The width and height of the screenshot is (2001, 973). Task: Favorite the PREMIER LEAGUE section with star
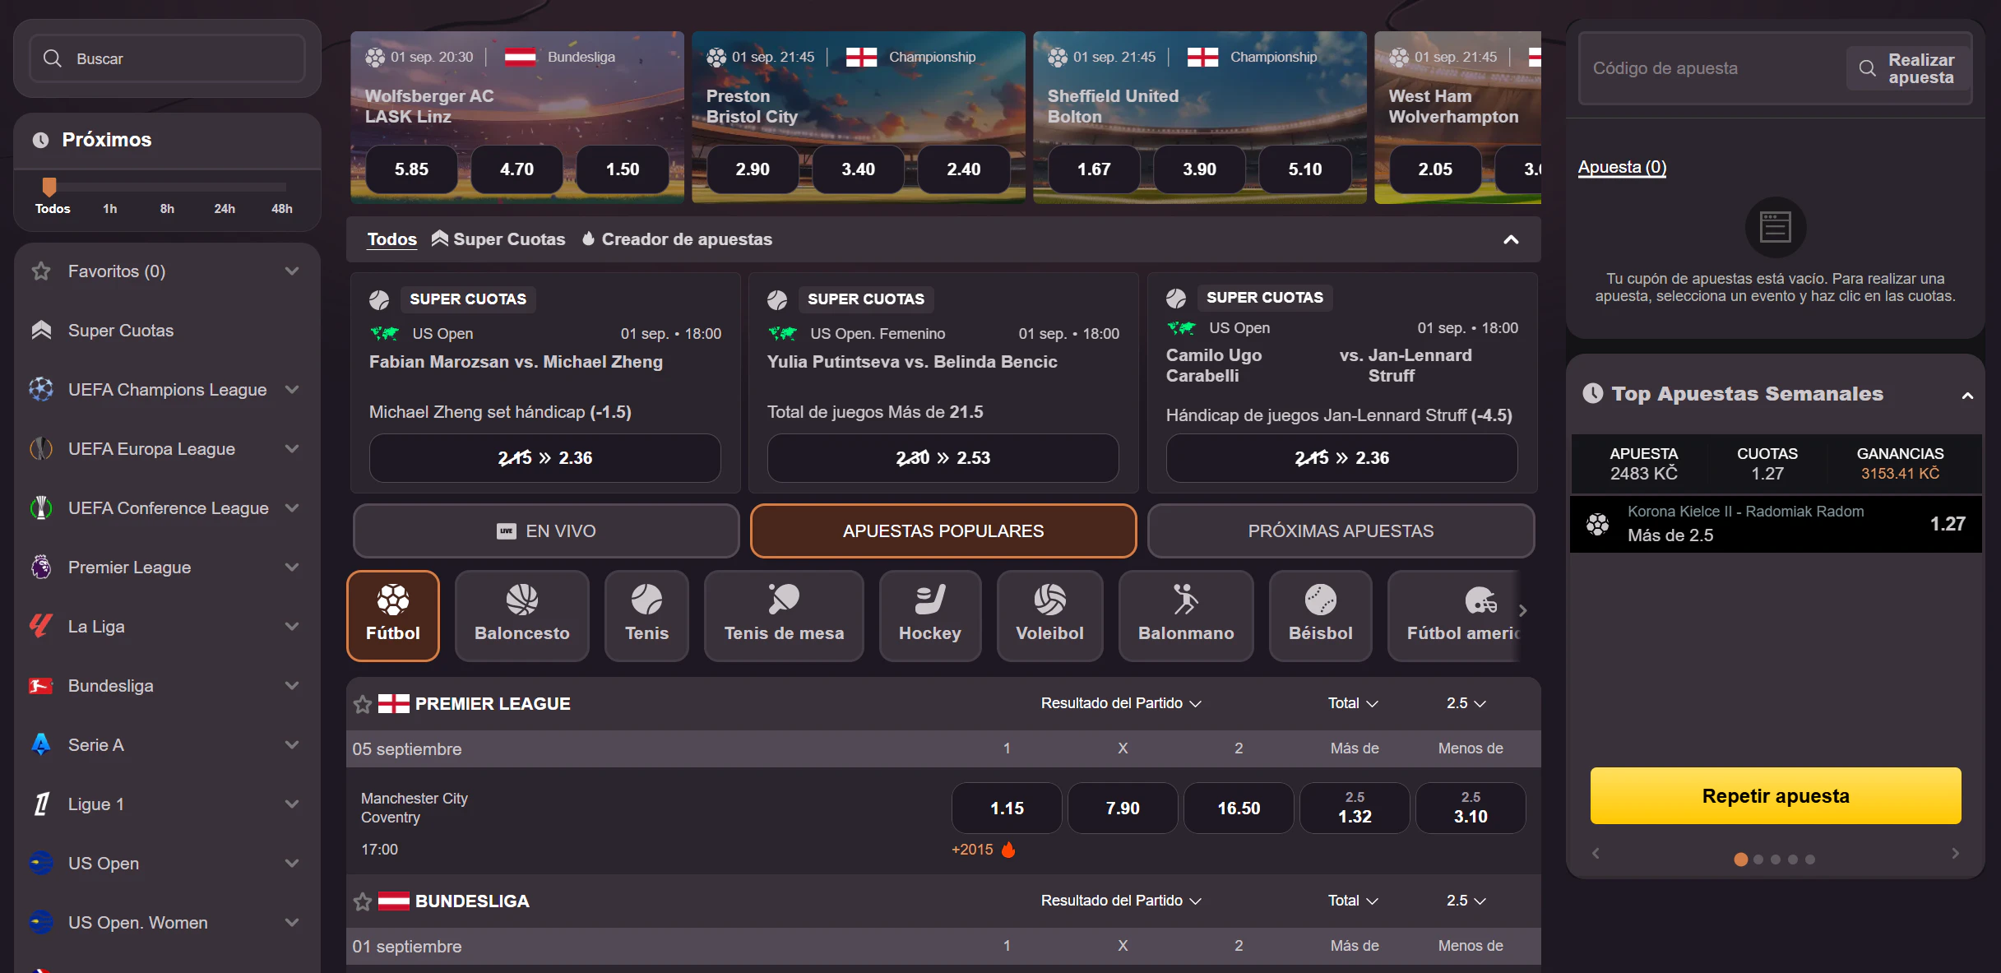[x=363, y=704]
